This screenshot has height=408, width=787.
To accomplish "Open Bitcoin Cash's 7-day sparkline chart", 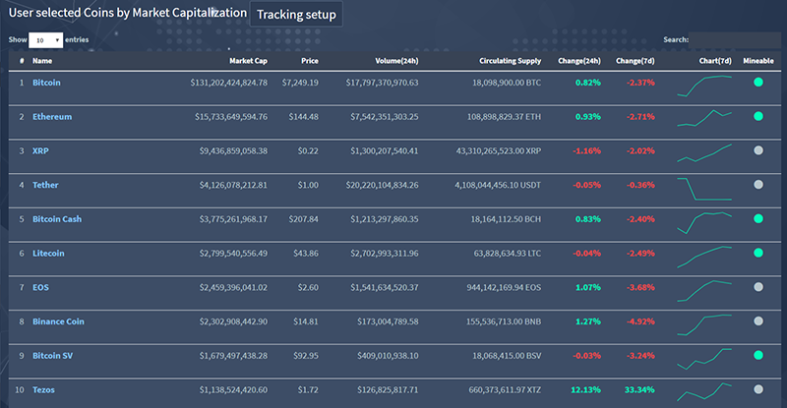I will tap(704, 223).
